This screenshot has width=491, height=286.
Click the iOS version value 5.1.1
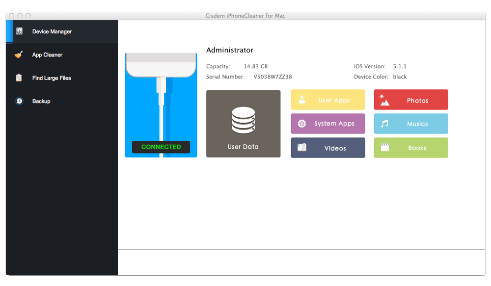[x=400, y=66]
